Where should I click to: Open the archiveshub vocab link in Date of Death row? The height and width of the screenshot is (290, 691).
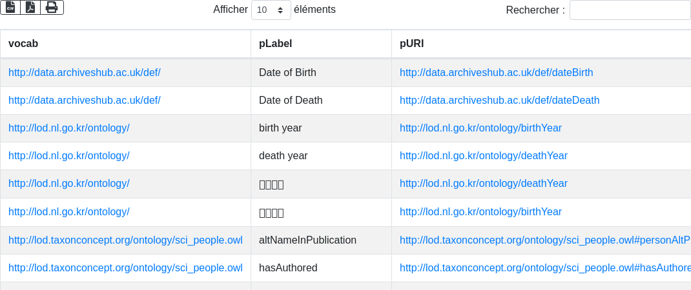point(85,100)
